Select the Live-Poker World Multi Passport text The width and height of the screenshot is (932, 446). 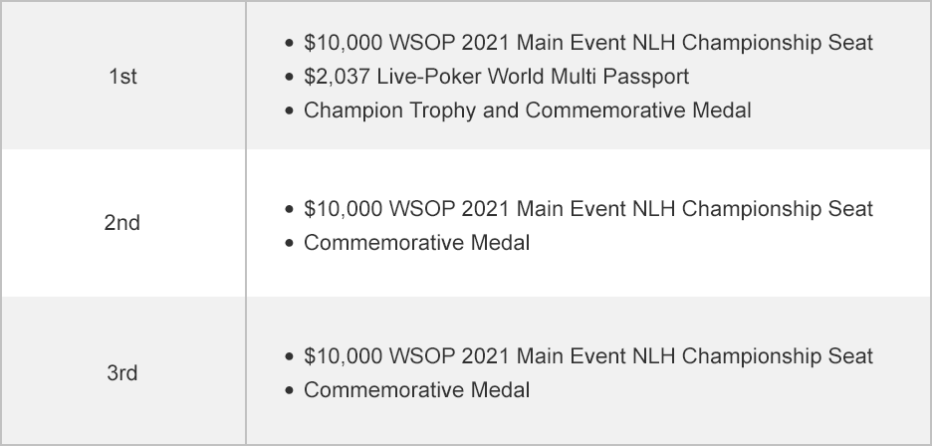click(496, 77)
